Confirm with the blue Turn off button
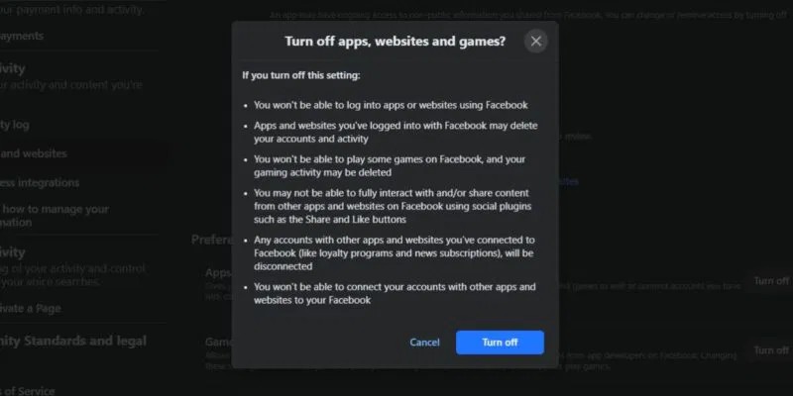This screenshot has width=793, height=396. [500, 343]
